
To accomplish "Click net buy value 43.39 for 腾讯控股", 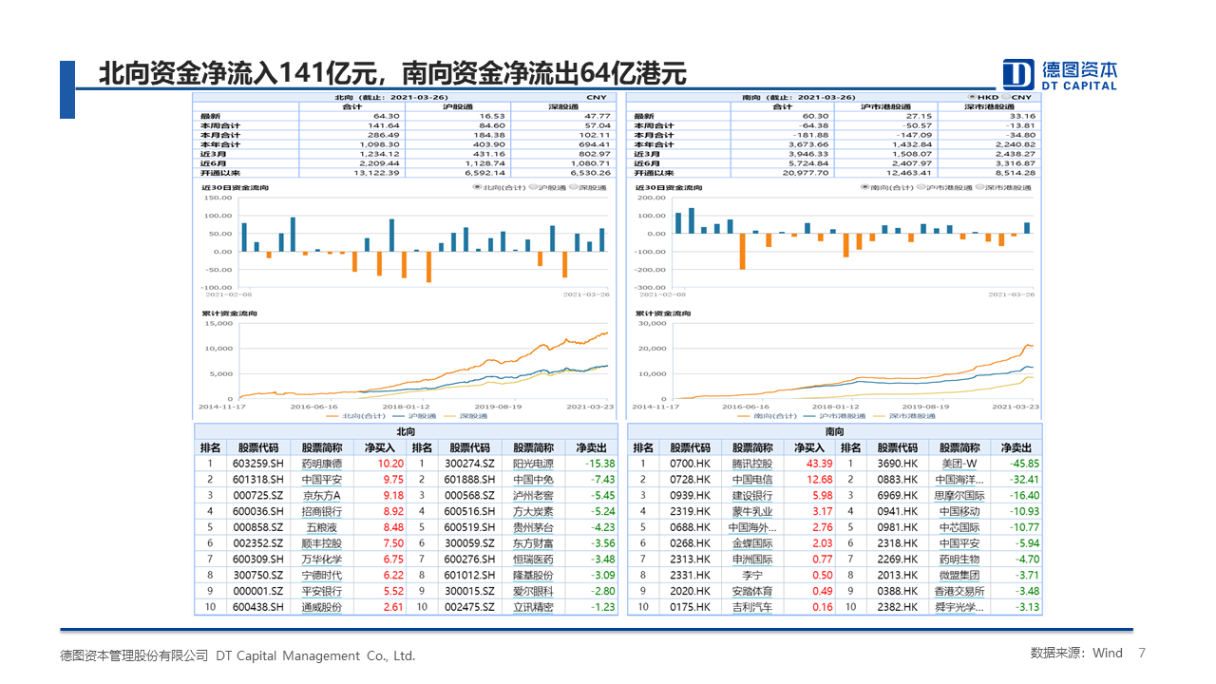I will (x=819, y=464).
